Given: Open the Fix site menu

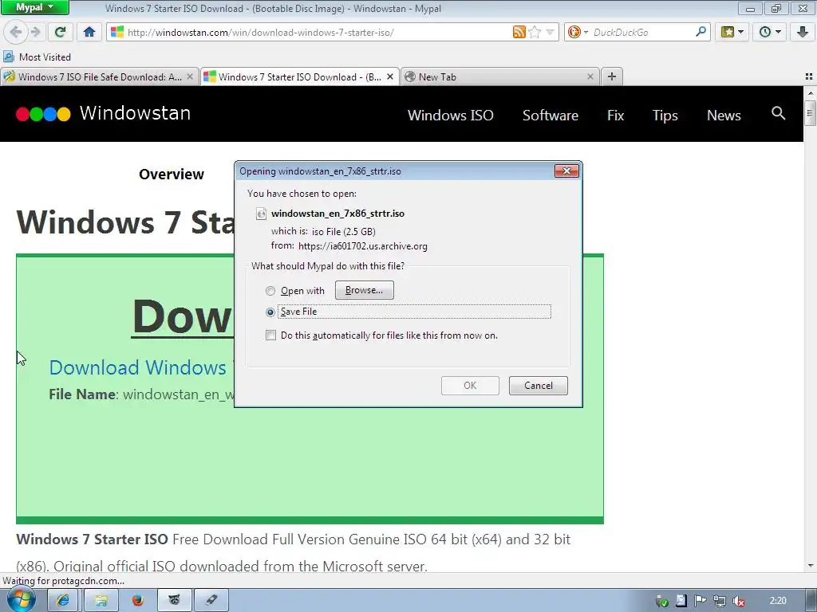Looking at the screenshot, I should click(x=615, y=115).
